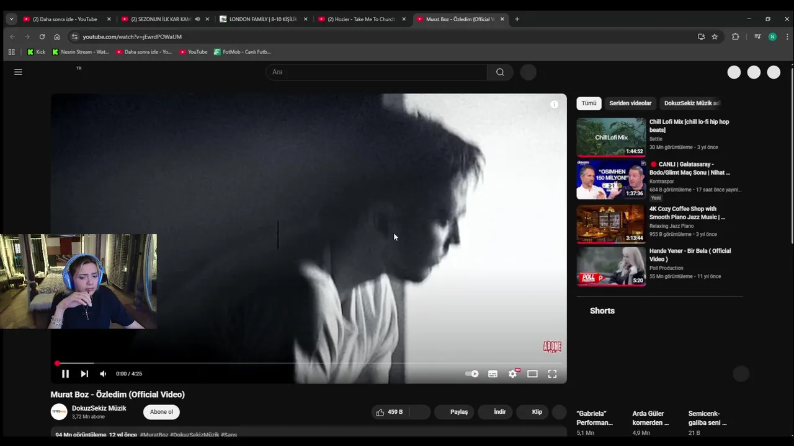Open the Hande Yener Bir Bela thumbnail
Image resolution: width=794 pixels, height=446 pixels.
point(611,266)
